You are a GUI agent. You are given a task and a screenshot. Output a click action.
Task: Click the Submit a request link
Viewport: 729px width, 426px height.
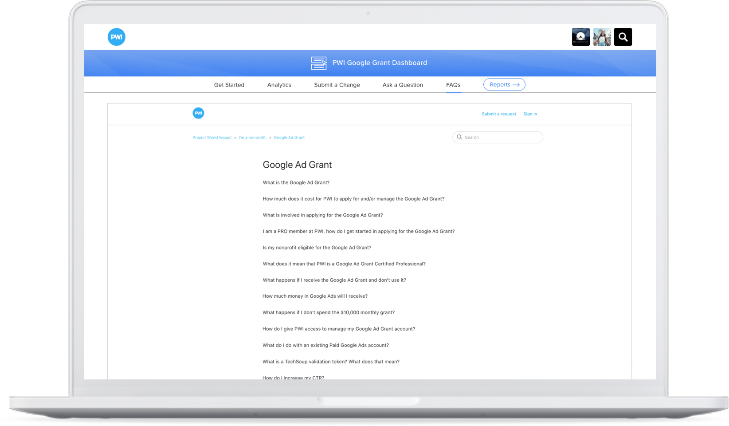coord(499,114)
